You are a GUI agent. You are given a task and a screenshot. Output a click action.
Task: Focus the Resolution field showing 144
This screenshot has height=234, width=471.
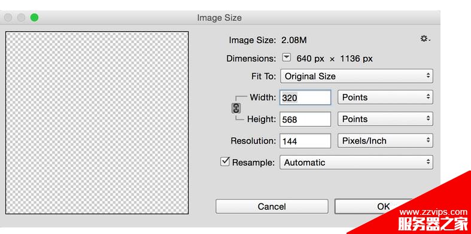(305, 141)
